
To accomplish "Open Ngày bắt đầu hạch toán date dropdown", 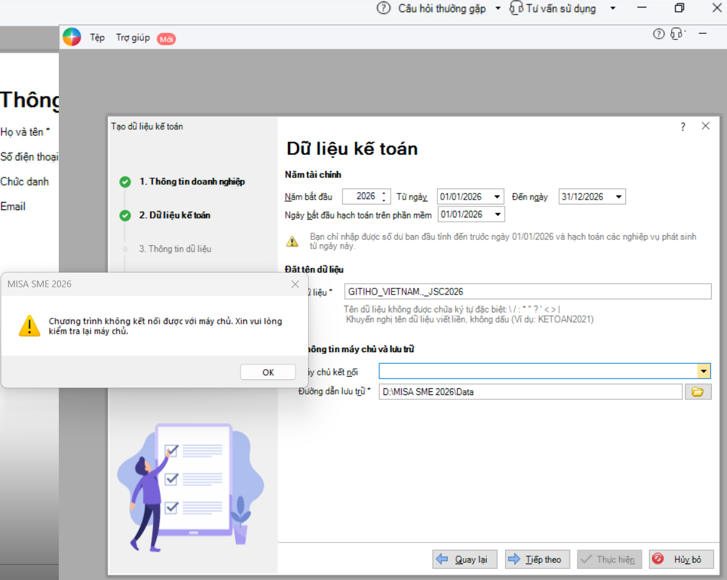I will tap(497, 214).
